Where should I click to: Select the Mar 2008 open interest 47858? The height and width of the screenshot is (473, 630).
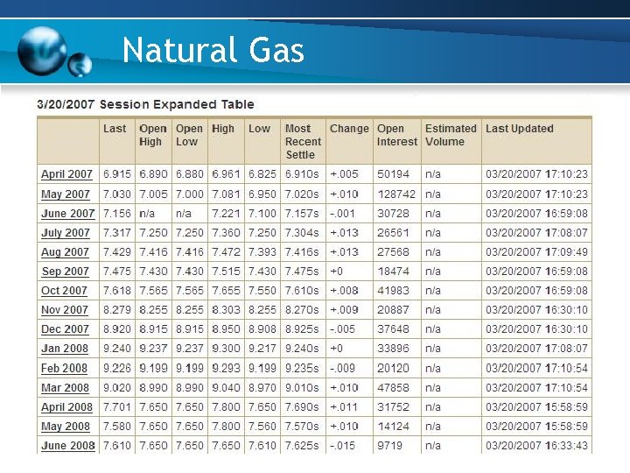(393, 388)
